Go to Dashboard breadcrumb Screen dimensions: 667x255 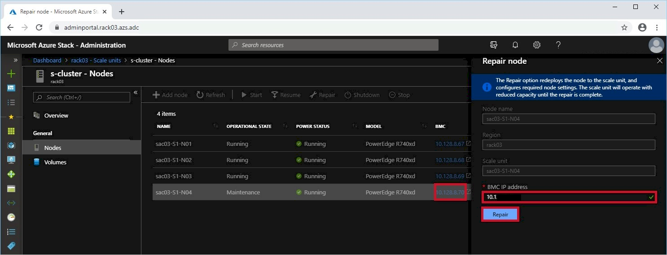point(47,60)
